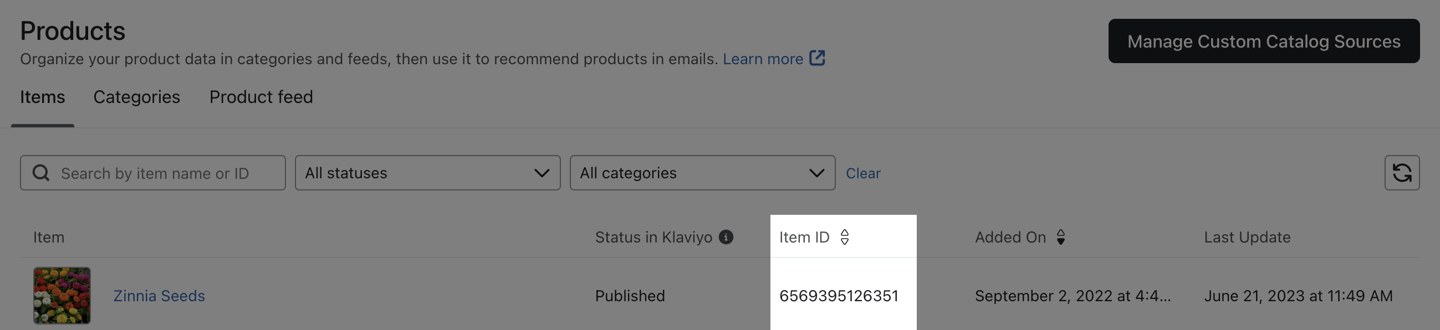Open the All categories filter dropdown
This screenshot has width=1440, height=330.
(702, 173)
